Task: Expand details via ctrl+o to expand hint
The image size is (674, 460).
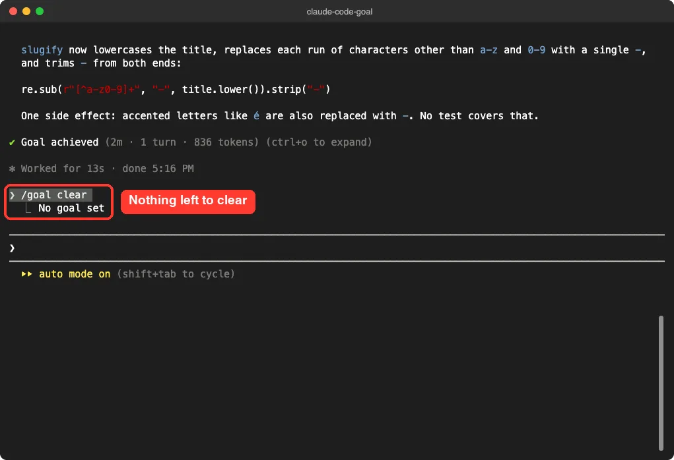Action: 319,142
